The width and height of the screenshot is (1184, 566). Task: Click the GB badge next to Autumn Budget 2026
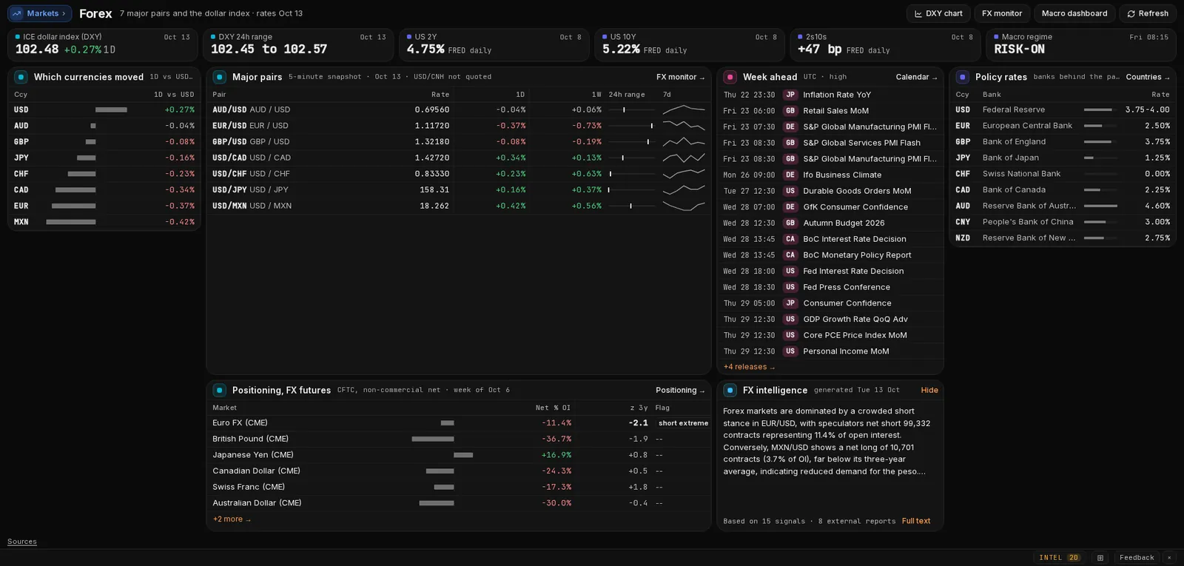coord(790,223)
